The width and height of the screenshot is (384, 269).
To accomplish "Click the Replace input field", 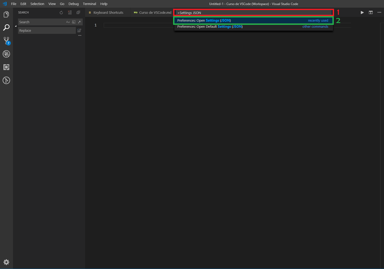I will point(47,30).
